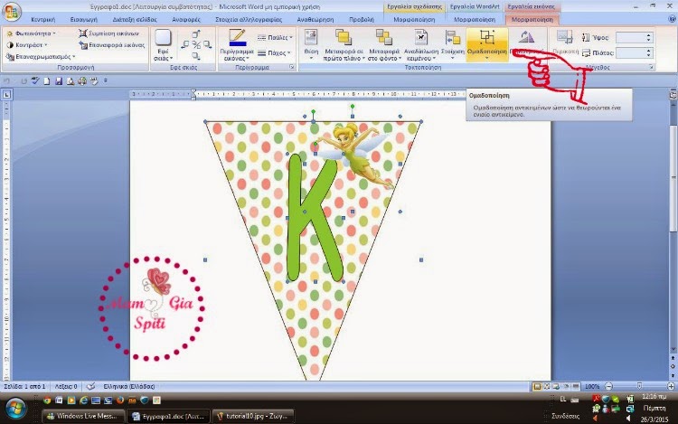Select the green letter K WordArt

coord(314,218)
